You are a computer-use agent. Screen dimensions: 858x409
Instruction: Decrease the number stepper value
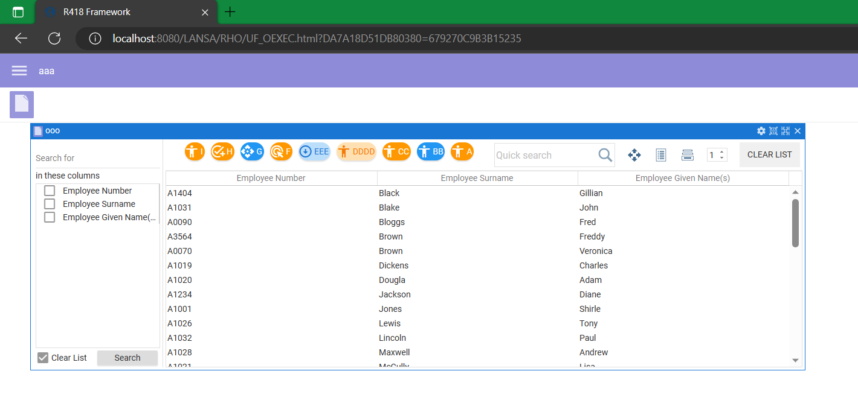(721, 158)
